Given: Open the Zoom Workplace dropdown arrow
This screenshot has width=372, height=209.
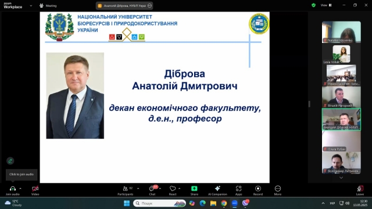Looking at the screenshot, I should pos(31,5).
